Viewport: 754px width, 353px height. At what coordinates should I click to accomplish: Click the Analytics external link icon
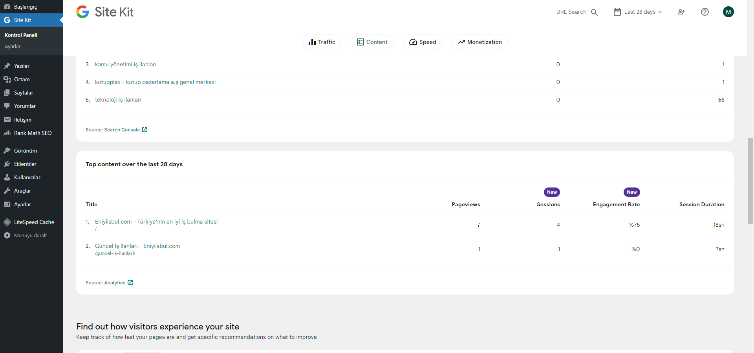[130, 282]
